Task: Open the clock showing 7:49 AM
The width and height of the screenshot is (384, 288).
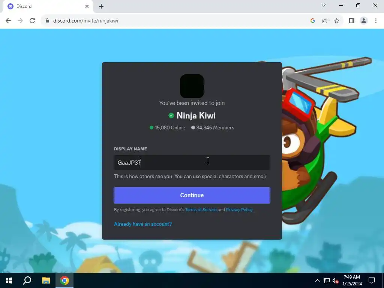Action: coord(352,280)
